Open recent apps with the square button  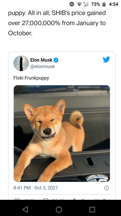coord(92,210)
